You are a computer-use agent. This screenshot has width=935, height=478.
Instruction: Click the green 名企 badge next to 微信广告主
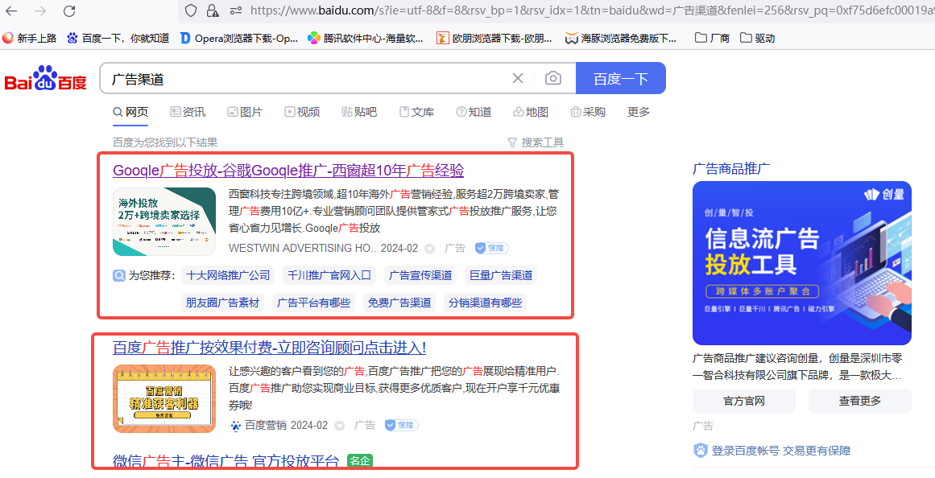coord(359,461)
